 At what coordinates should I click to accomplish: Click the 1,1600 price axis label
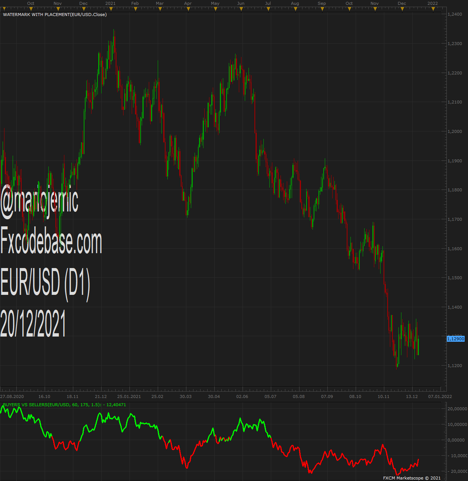tap(455, 249)
